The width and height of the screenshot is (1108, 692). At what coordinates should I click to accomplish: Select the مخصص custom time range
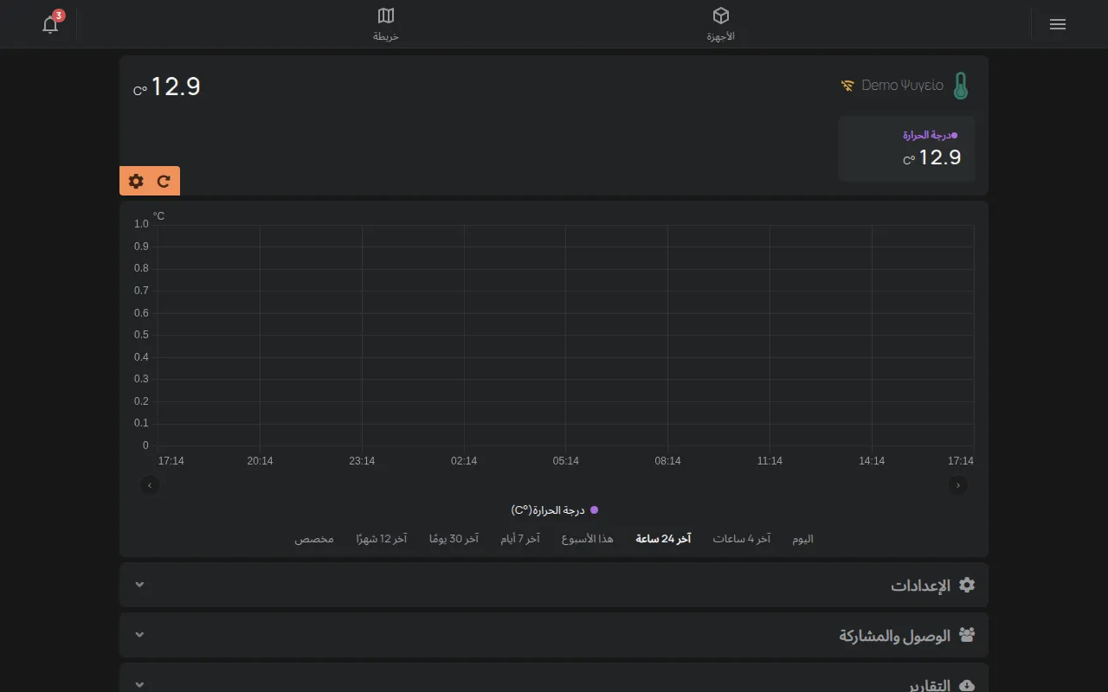pos(314,539)
